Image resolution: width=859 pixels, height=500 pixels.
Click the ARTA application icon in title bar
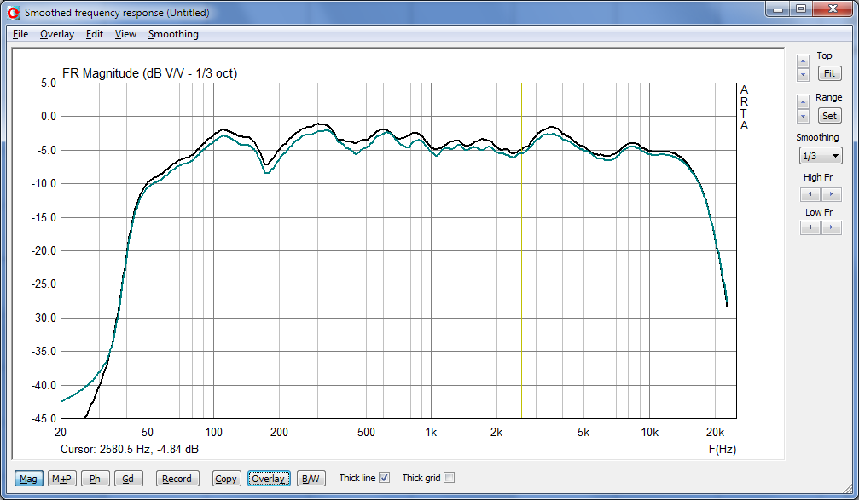point(14,12)
